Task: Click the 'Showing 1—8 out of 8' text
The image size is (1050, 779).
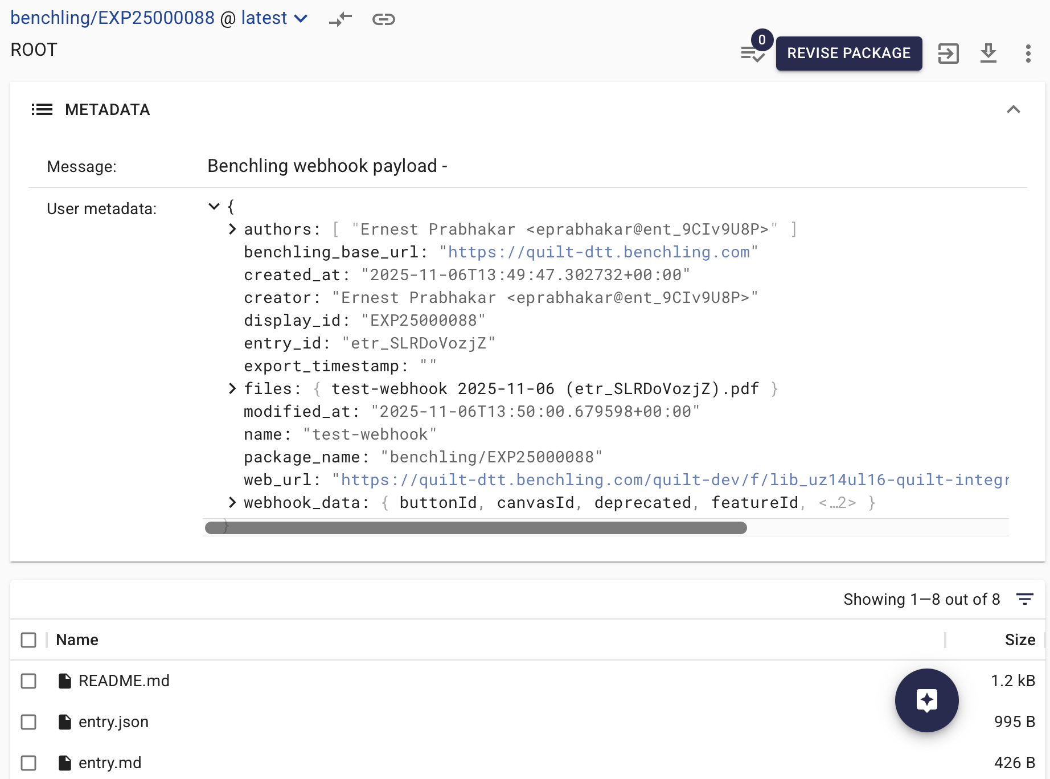Action: 922,599
